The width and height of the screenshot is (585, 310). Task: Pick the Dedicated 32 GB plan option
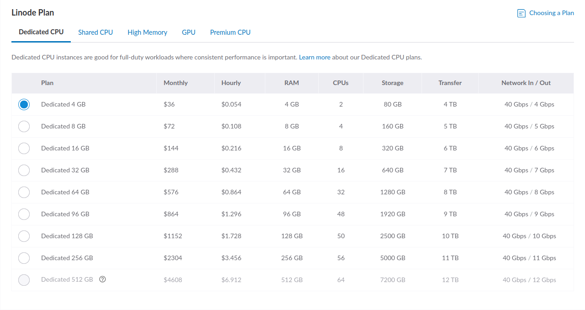point(24,170)
